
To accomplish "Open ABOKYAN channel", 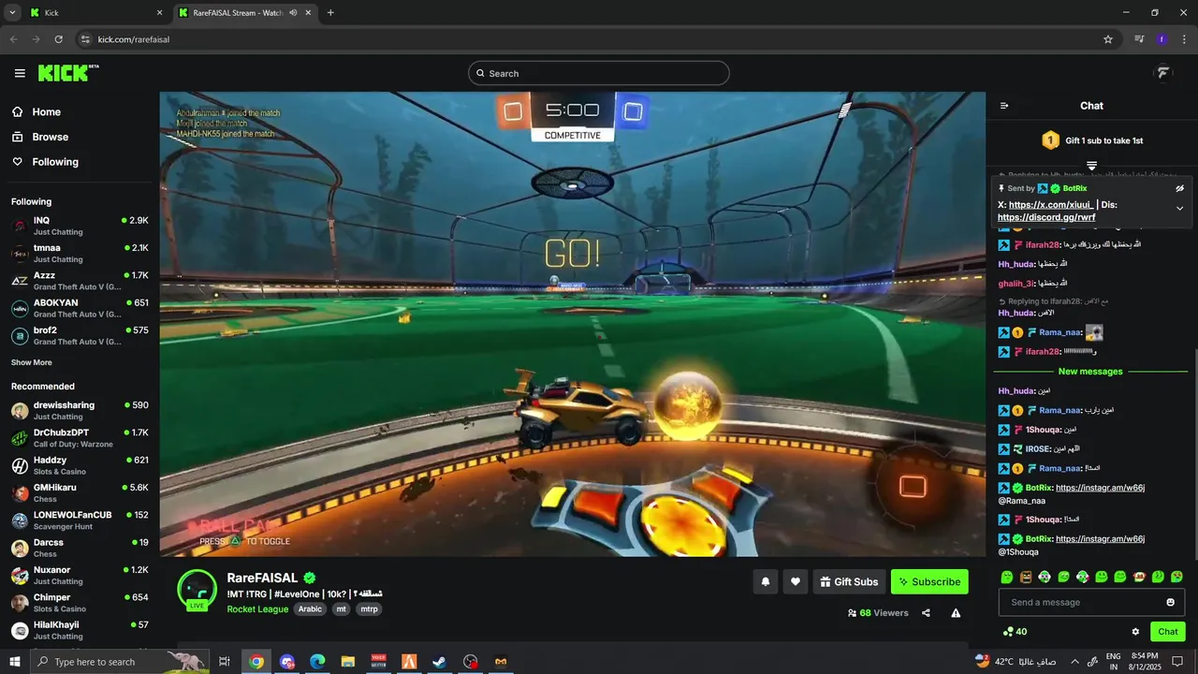I will pyautogui.click(x=80, y=308).
